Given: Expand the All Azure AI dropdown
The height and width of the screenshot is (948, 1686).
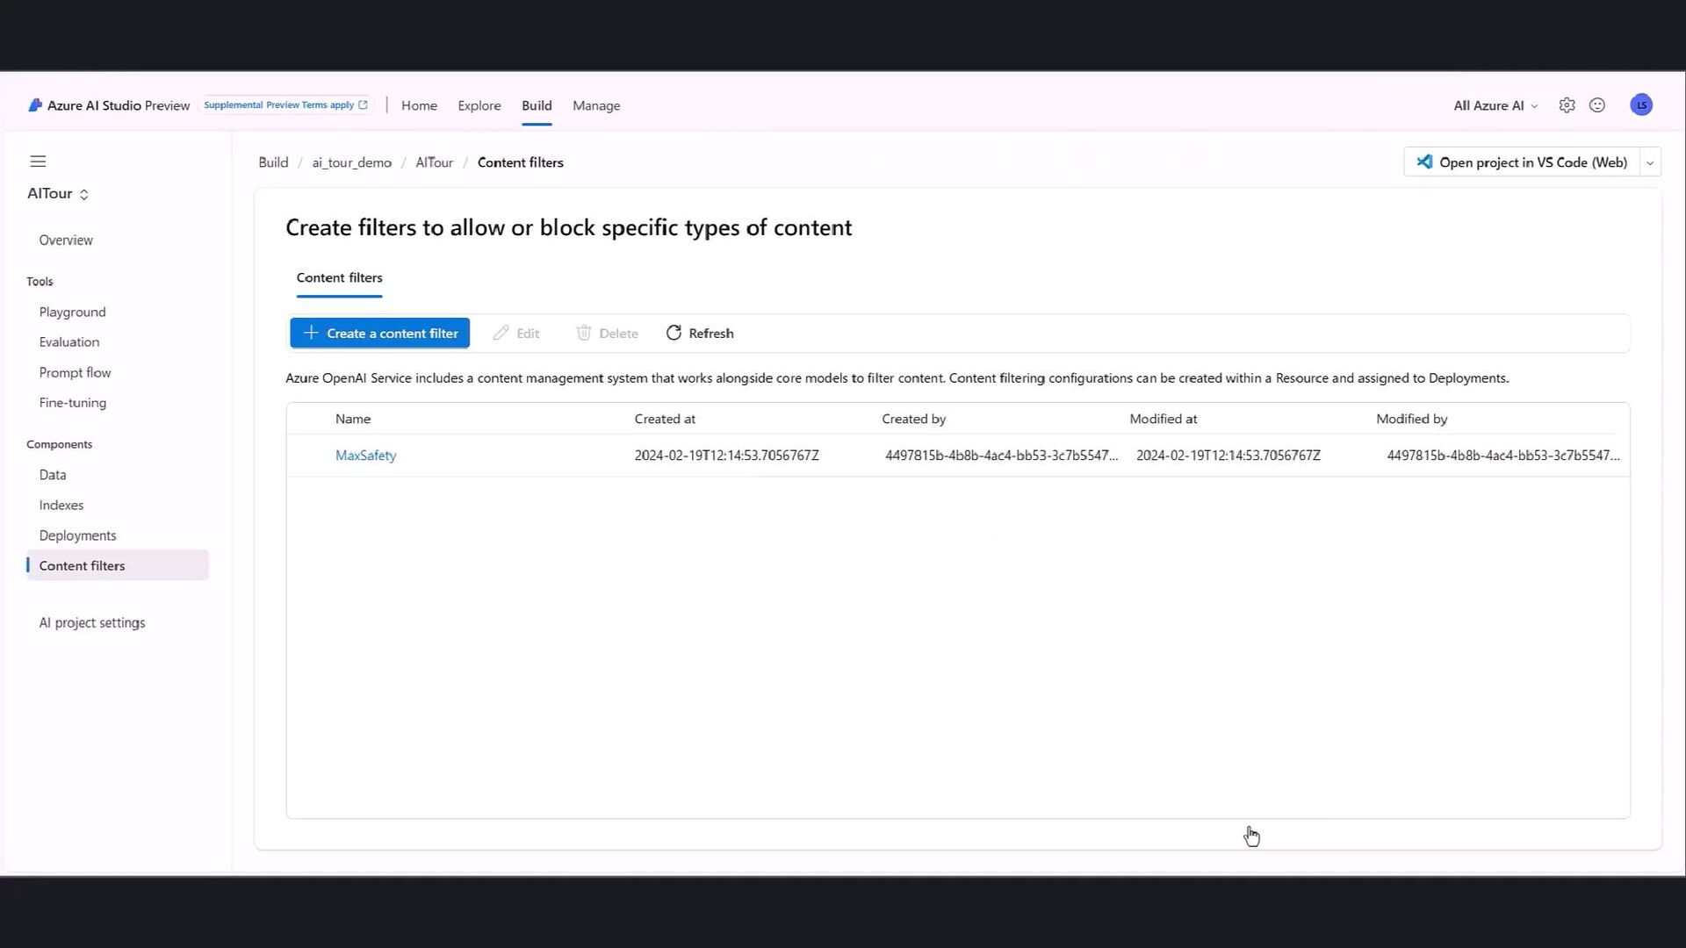Looking at the screenshot, I should coord(1495,105).
